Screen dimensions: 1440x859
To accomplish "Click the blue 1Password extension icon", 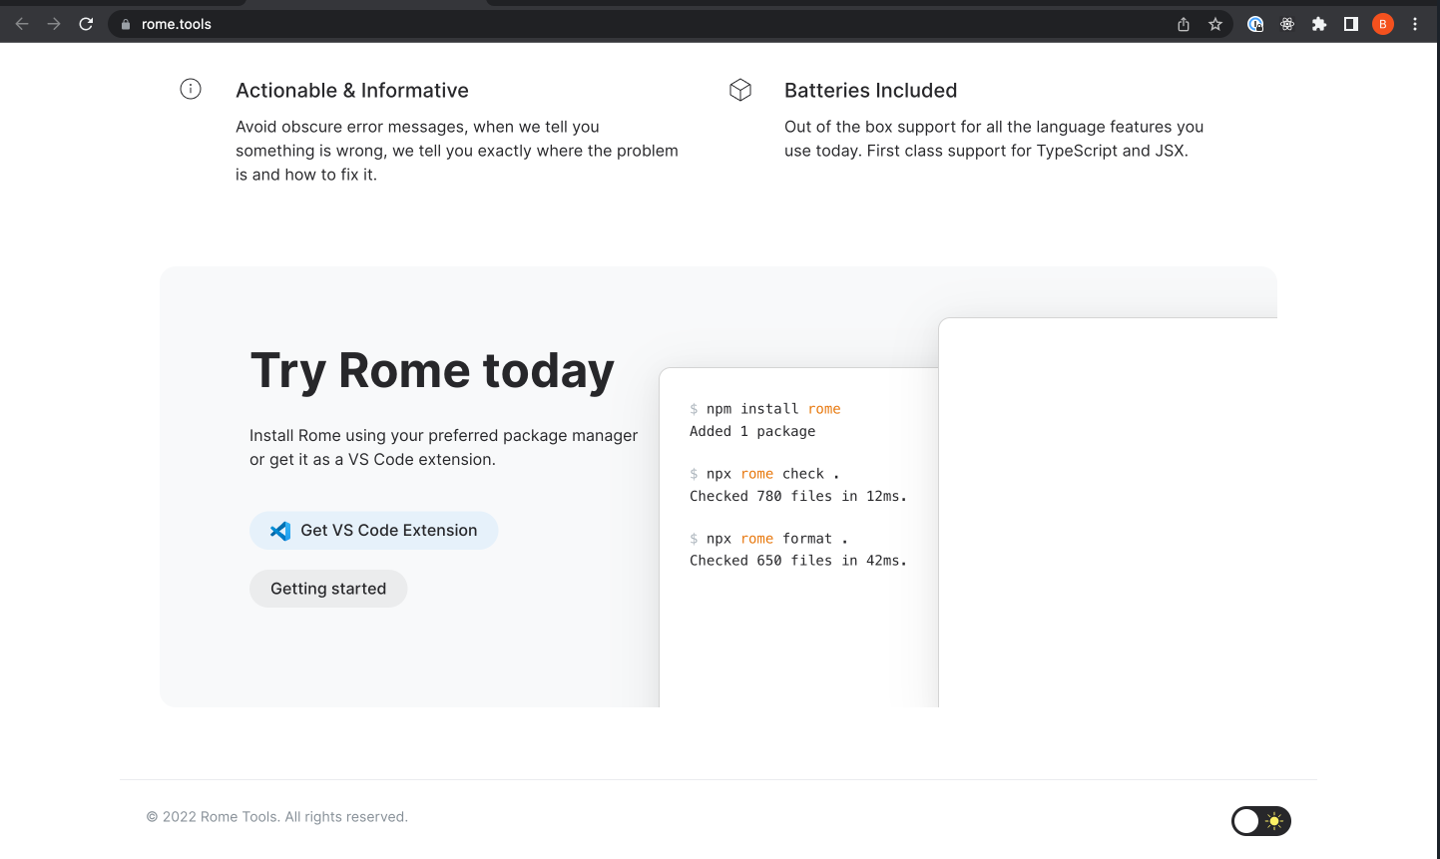I will (x=1254, y=23).
